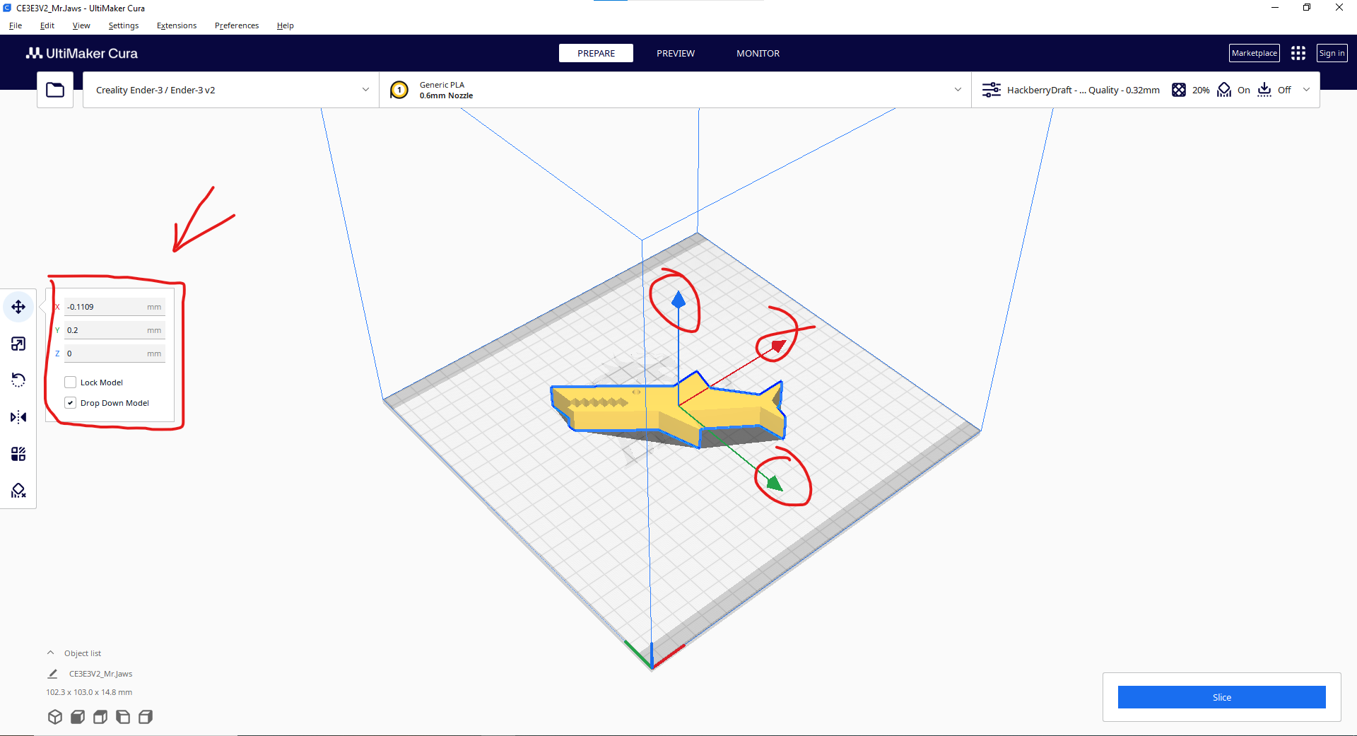Open the Marketplace

point(1255,53)
